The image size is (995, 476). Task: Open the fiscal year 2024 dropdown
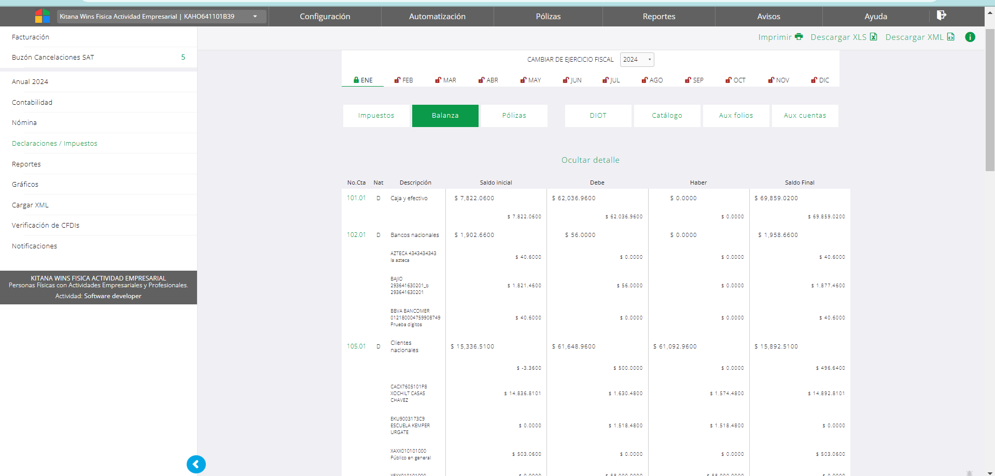click(x=637, y=60)
